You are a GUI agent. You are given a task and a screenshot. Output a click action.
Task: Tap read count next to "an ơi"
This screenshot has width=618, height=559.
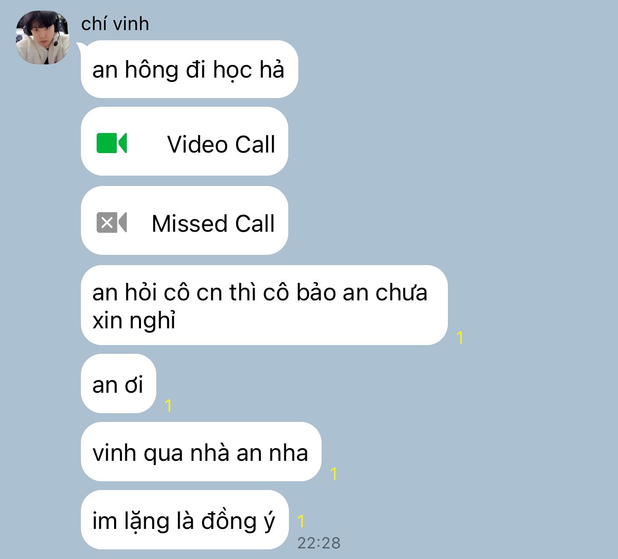click(x=168, y=405)
